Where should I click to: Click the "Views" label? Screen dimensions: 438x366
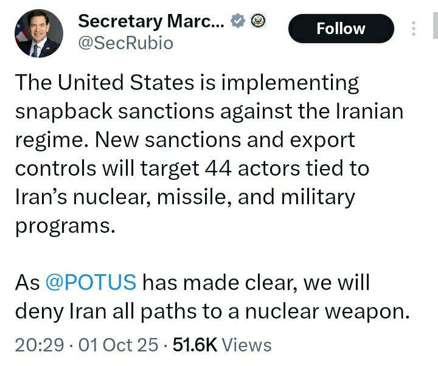[x=246, y=345]
